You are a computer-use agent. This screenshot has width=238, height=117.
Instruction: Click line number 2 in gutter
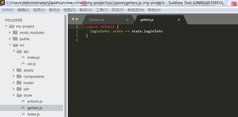coord(77,31)
